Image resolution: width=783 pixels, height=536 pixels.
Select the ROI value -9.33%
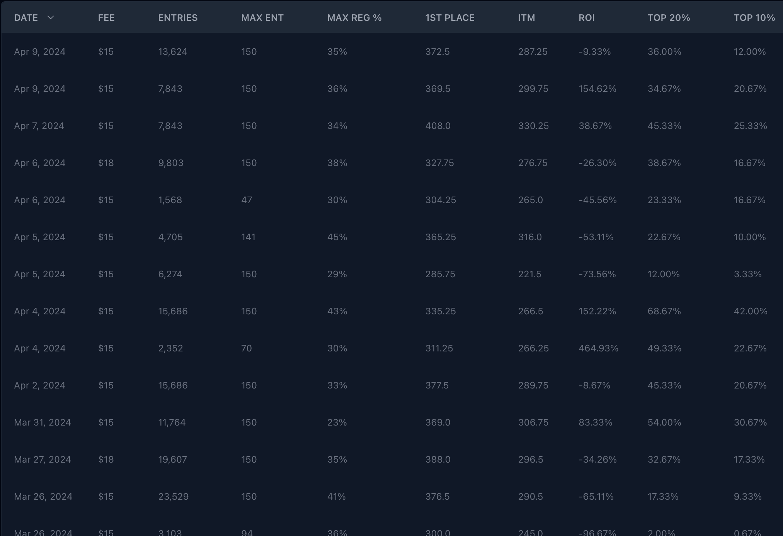[x=595, y=52]
